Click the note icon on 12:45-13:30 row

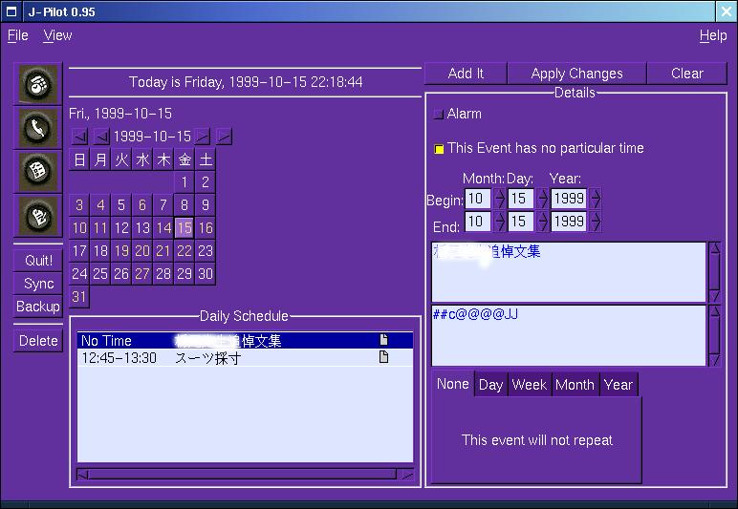(x=383, y=357)
